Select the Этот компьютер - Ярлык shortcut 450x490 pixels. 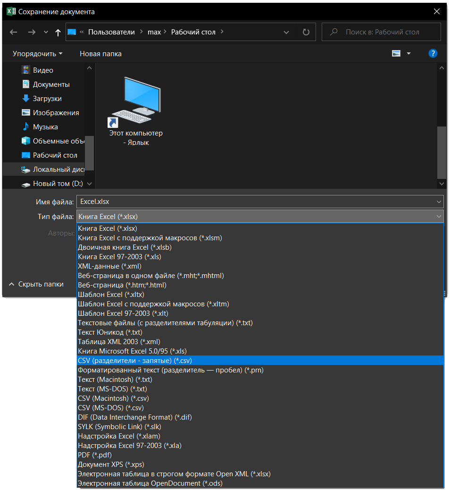[x=136, y=111]
